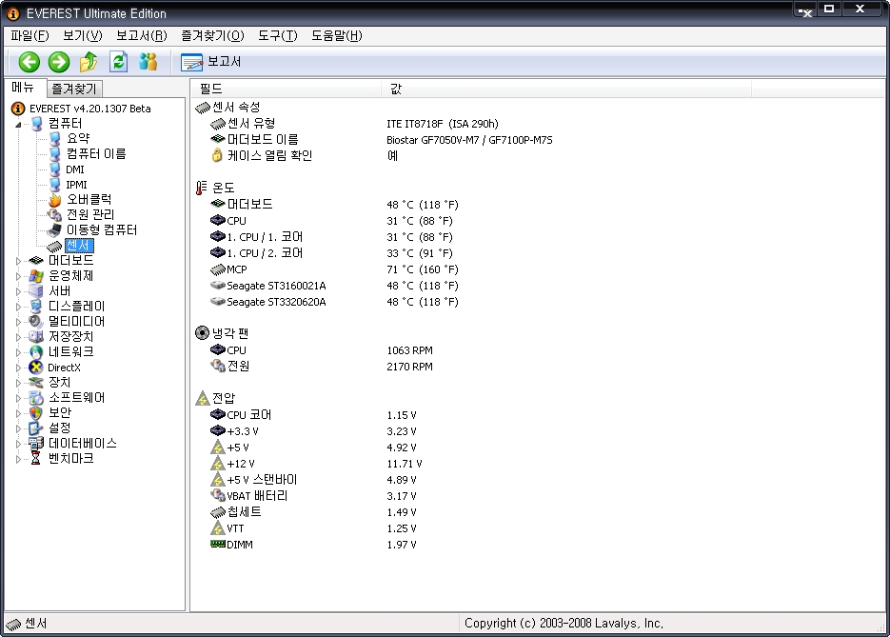The image size is (890, 637).
Task: Select IPMI in the tree
Action: point(76,185)
